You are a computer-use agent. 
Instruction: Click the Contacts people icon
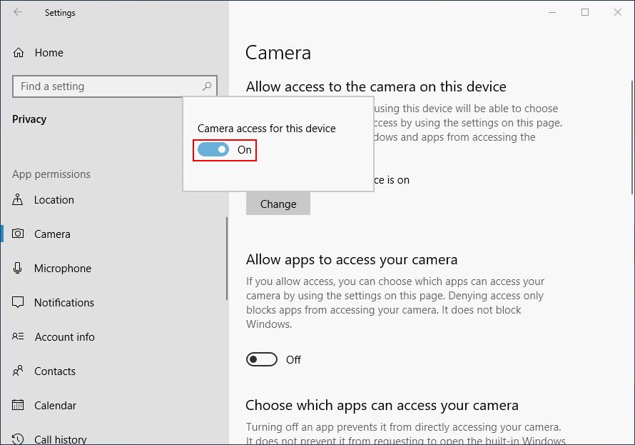coord(18,371)
